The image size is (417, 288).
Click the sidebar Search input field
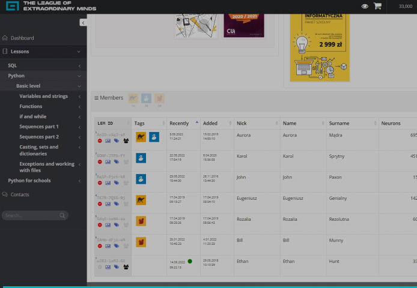(30, 215)
